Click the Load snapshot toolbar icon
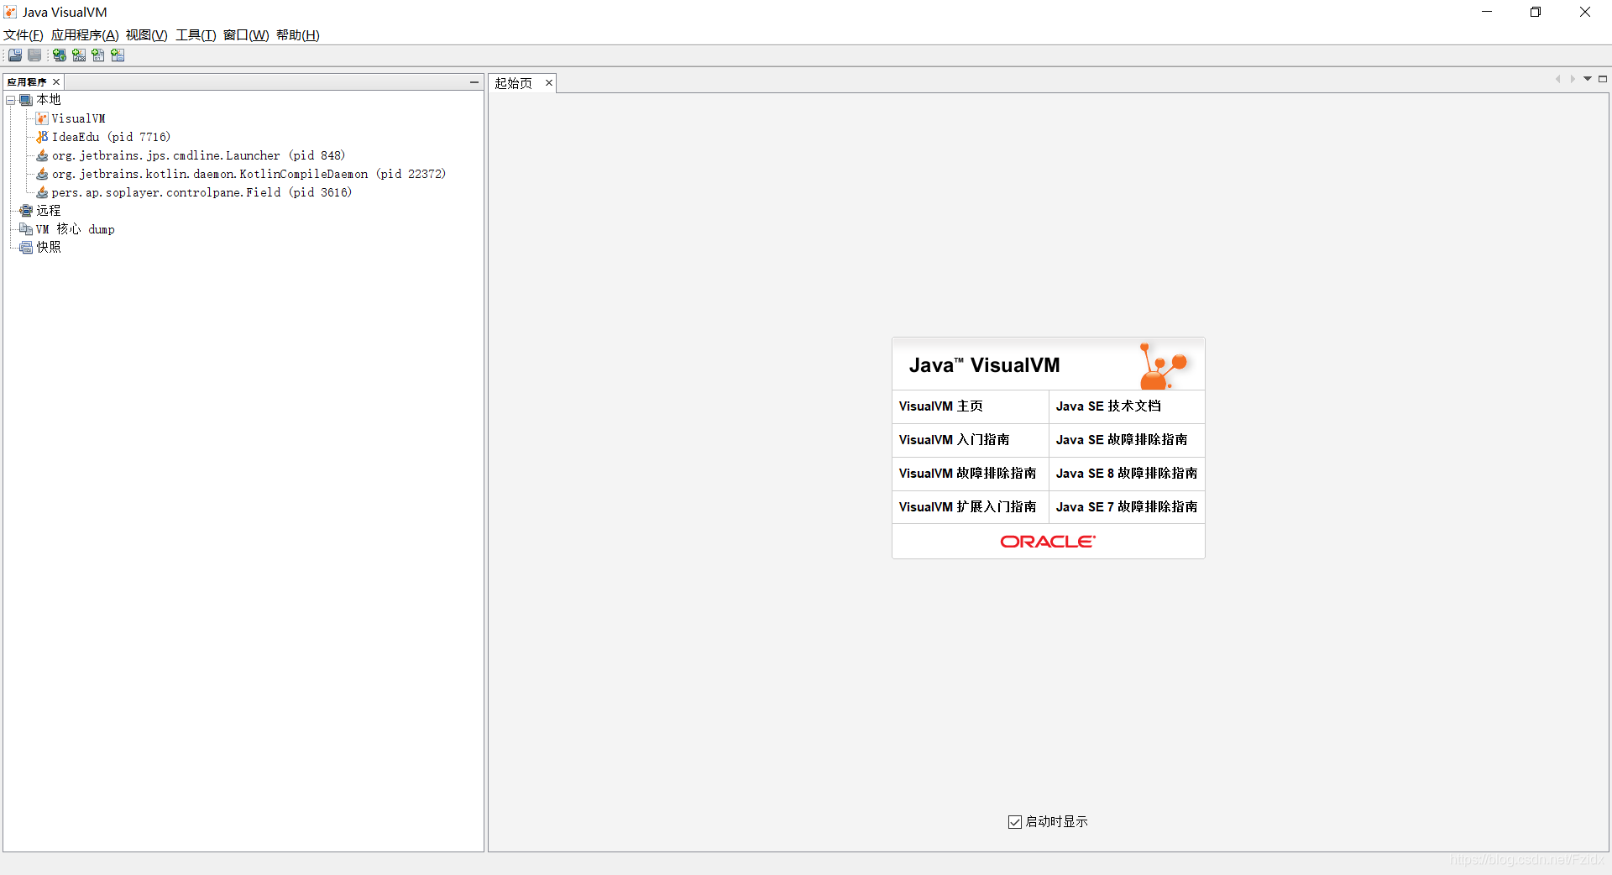Image resolution: width=1612 pixels, height=875 pixels. tap(15, 55)
